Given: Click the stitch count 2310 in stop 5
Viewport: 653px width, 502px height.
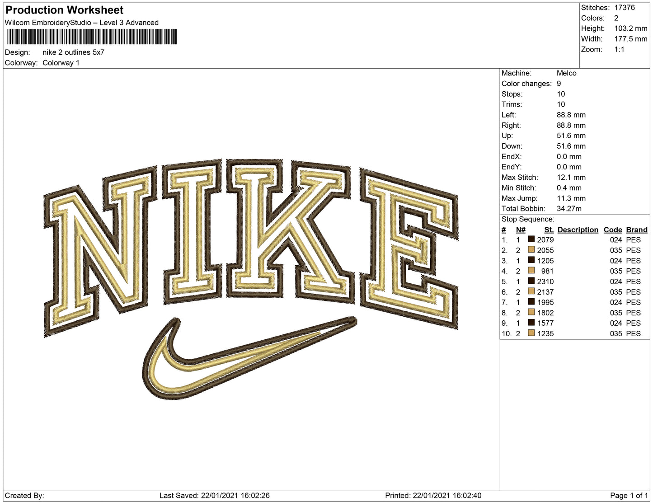Looking at the screenshot, I should coord(545,281).
